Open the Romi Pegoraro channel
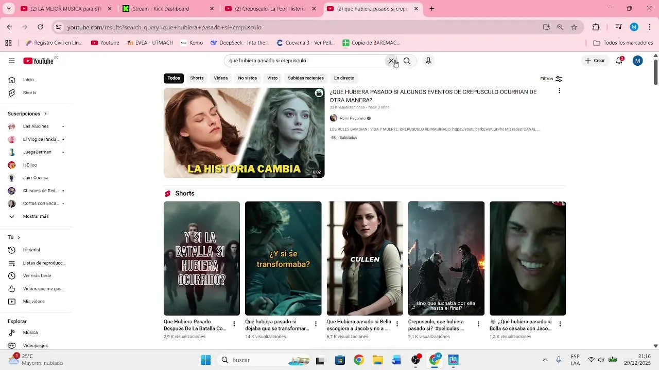Screen dimensions: 659x370 tap(353, 118)
